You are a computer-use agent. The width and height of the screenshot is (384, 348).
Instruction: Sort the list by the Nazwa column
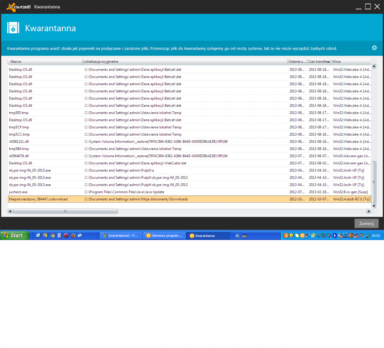(x=45, y=61)
